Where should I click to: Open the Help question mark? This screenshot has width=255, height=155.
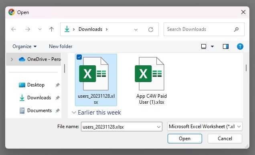(x=240, y=46)
